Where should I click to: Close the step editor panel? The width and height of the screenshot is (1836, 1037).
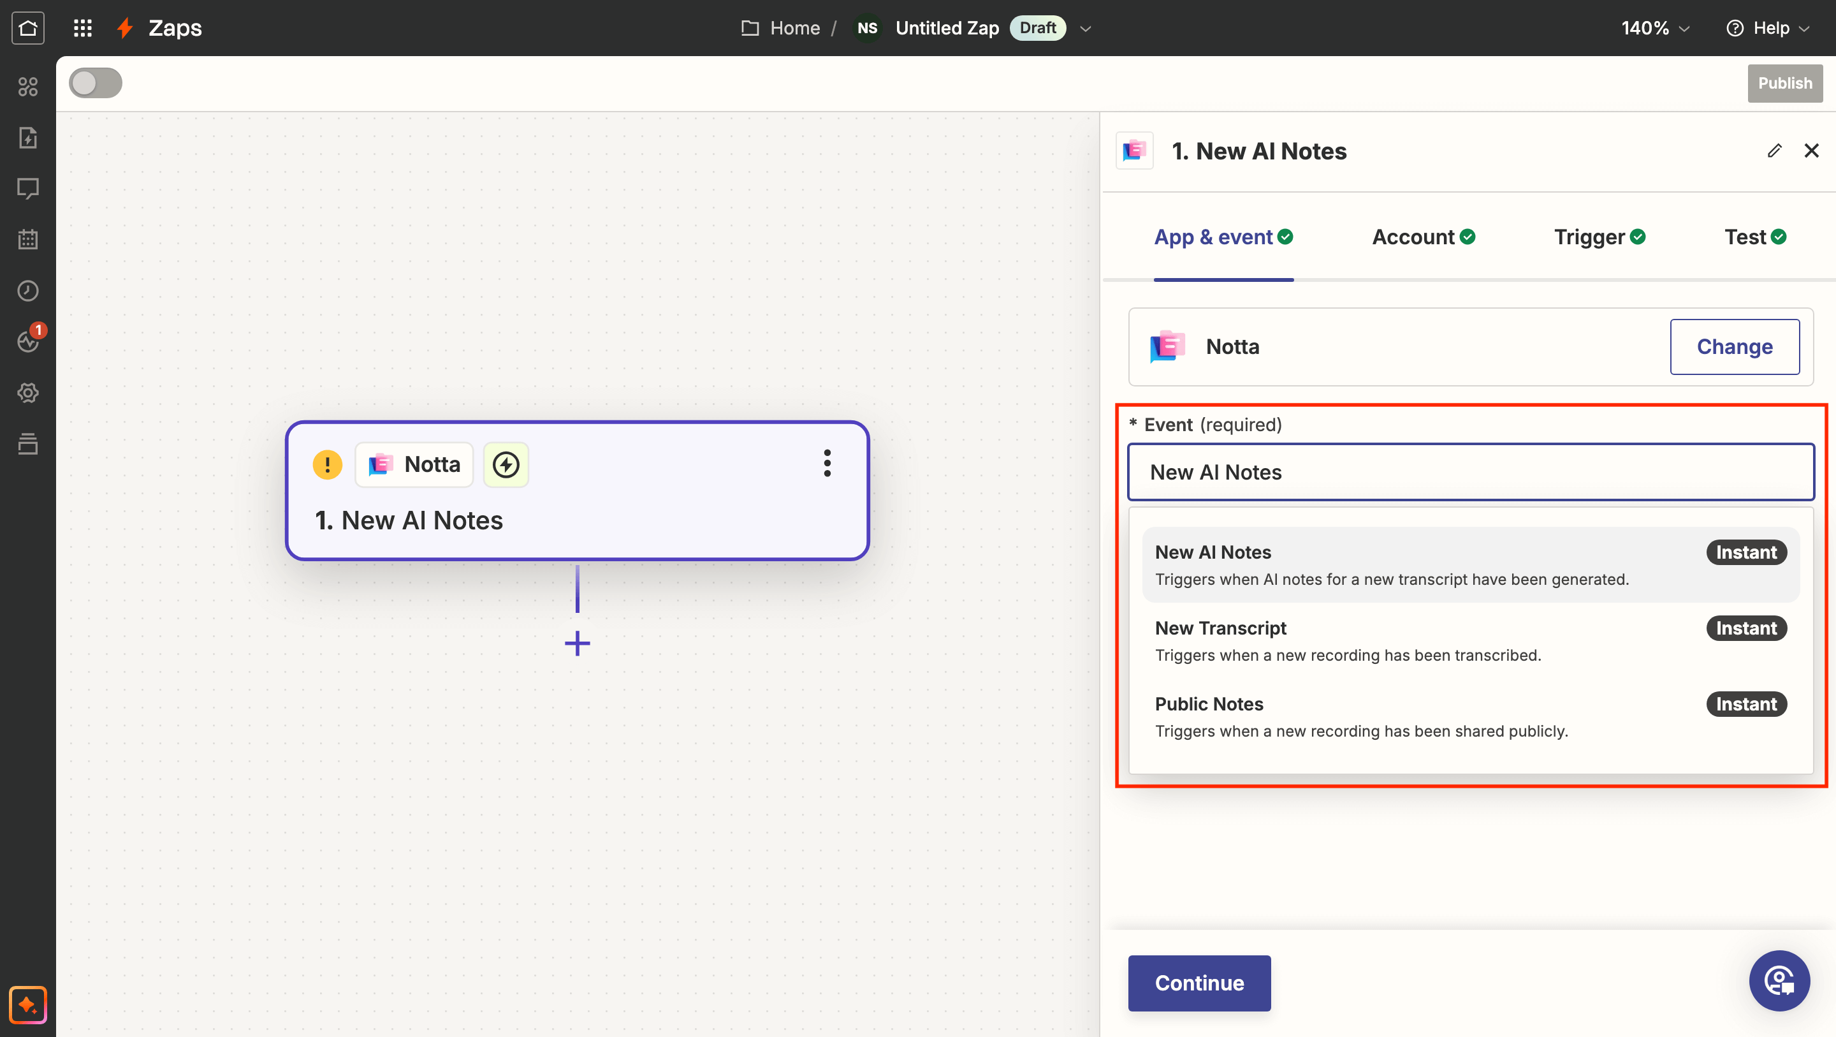[1811, 151]
